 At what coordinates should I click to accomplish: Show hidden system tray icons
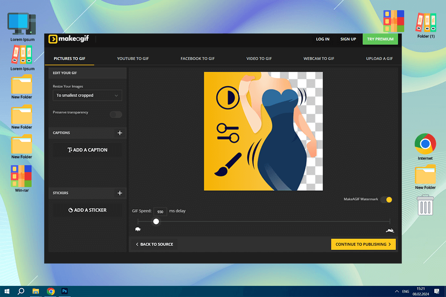(x=397, y=291)
